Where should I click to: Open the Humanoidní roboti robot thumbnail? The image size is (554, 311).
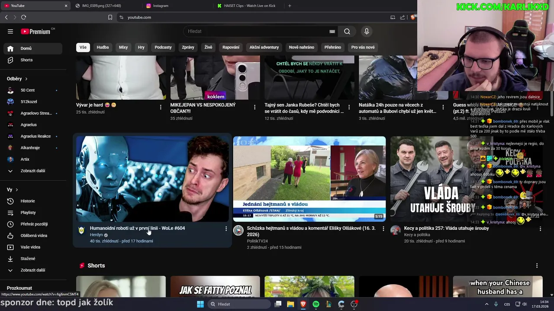(x=152, y=179)
